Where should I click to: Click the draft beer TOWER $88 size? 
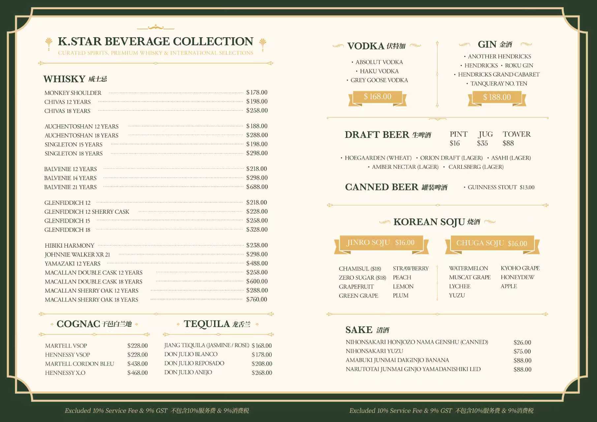click(x=517, y=138)
